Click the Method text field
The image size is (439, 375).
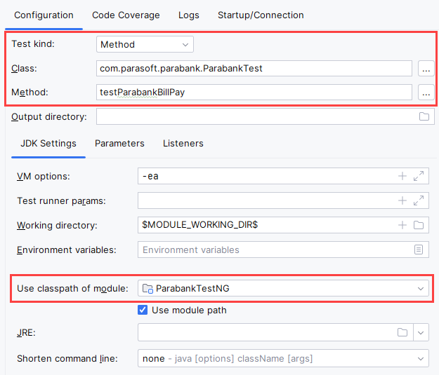[x=254, y=93]
